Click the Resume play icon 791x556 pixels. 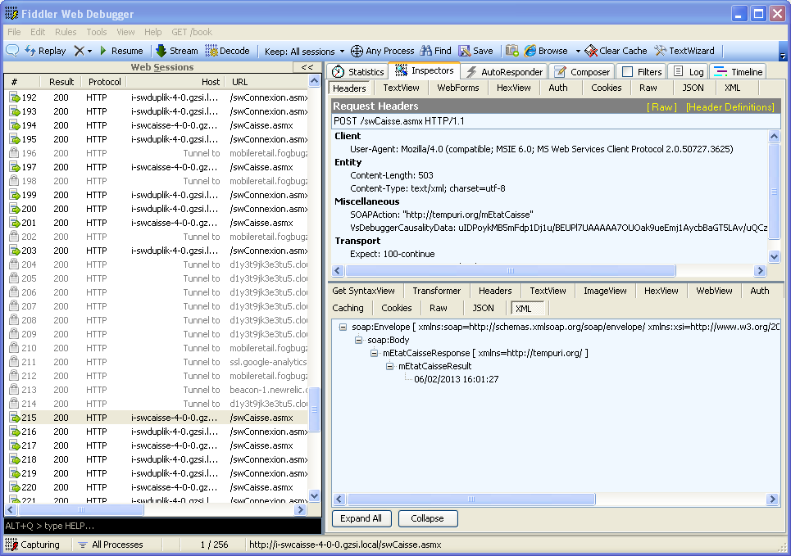coord(103,51)
